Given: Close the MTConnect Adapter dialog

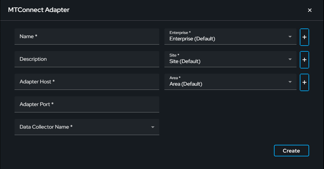Looking at the screenshot, I should coord(309,10).
